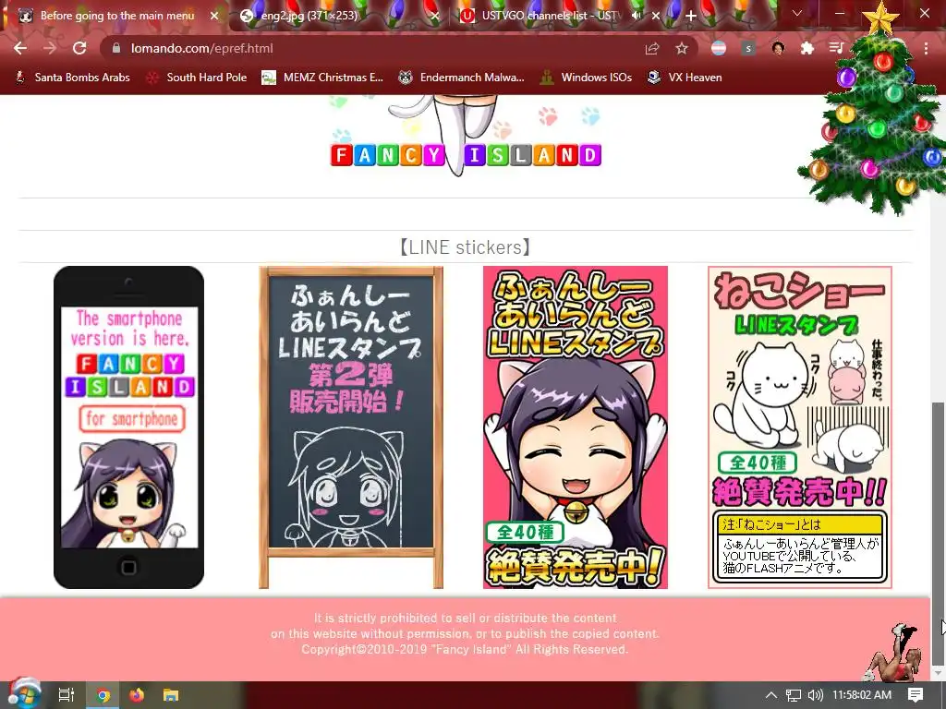946x709 pixels.
Task: Open the ねこショー LINE stamp banner
Action: point(800,427)
